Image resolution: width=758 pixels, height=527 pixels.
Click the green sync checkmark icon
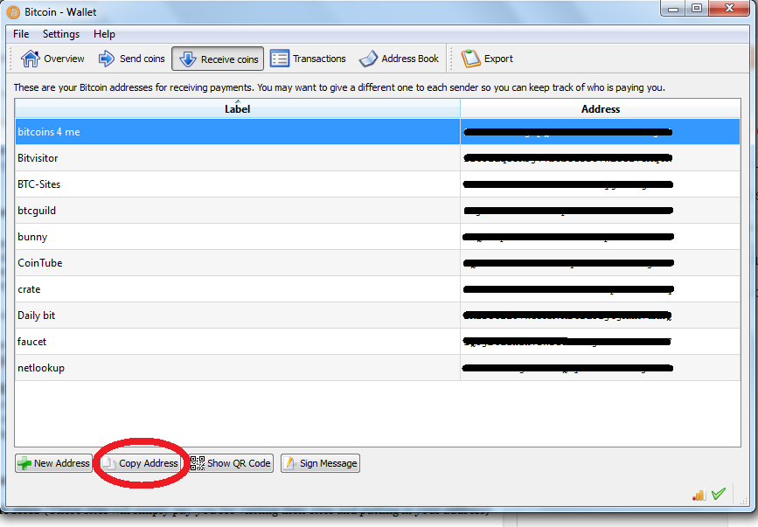[719, 494]
